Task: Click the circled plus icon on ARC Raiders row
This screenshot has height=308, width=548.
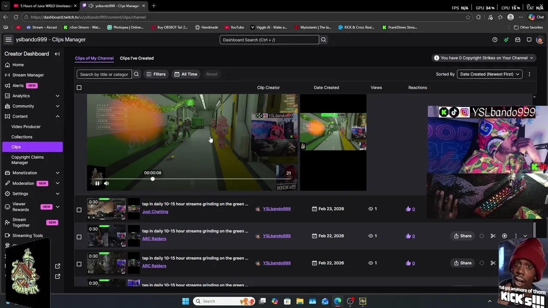Action: (x=504, y=236)
